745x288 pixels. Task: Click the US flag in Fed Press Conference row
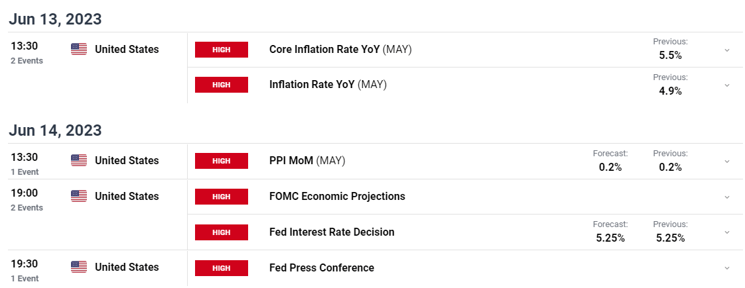click(x=79, y=267)
